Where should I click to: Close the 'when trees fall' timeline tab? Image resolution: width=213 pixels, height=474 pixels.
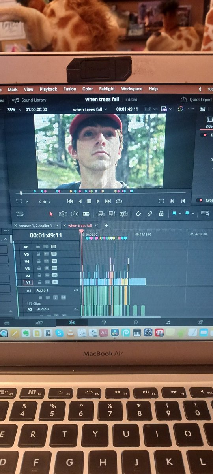coord(65,226)
